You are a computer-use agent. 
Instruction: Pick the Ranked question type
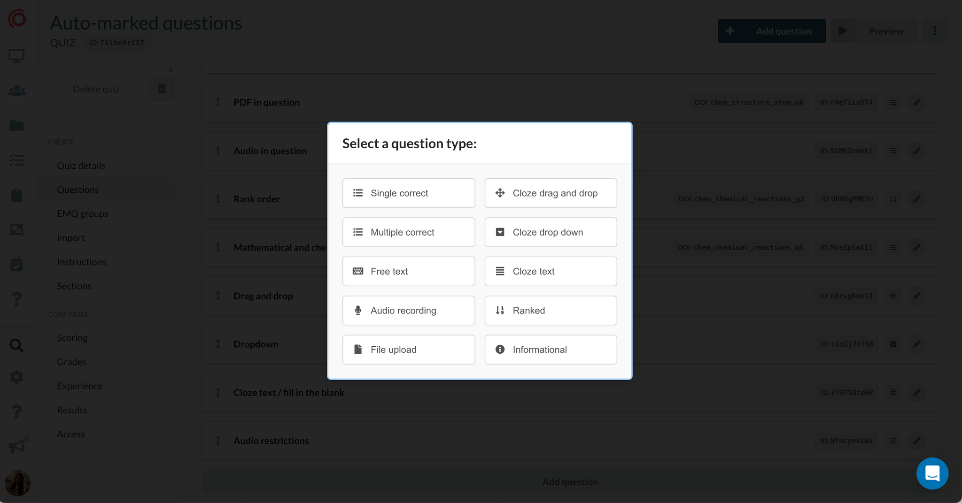[x=550, y=310]
